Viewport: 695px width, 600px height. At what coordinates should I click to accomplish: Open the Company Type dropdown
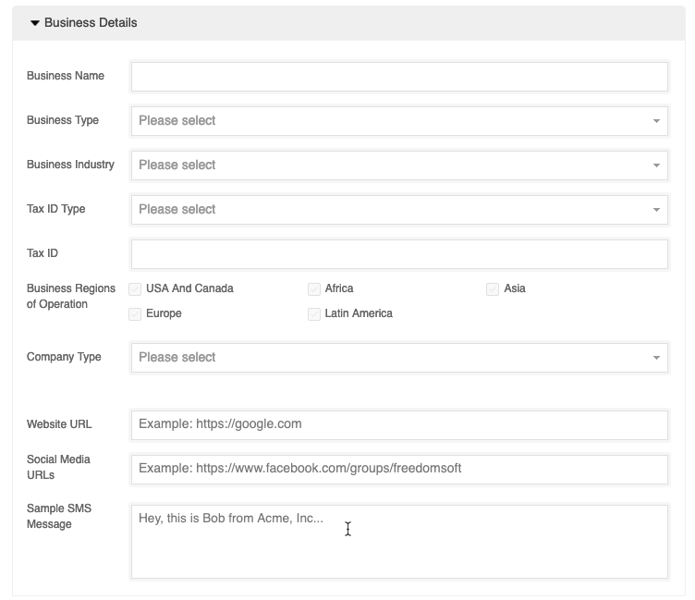(x=399, y=358)
